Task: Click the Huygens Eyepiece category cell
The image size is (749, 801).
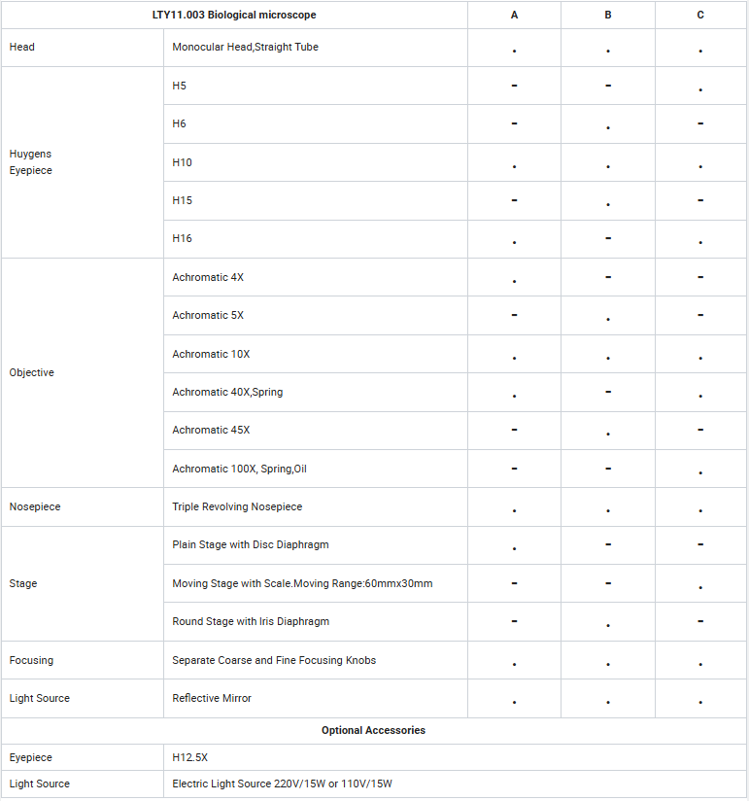Action: 83,162
